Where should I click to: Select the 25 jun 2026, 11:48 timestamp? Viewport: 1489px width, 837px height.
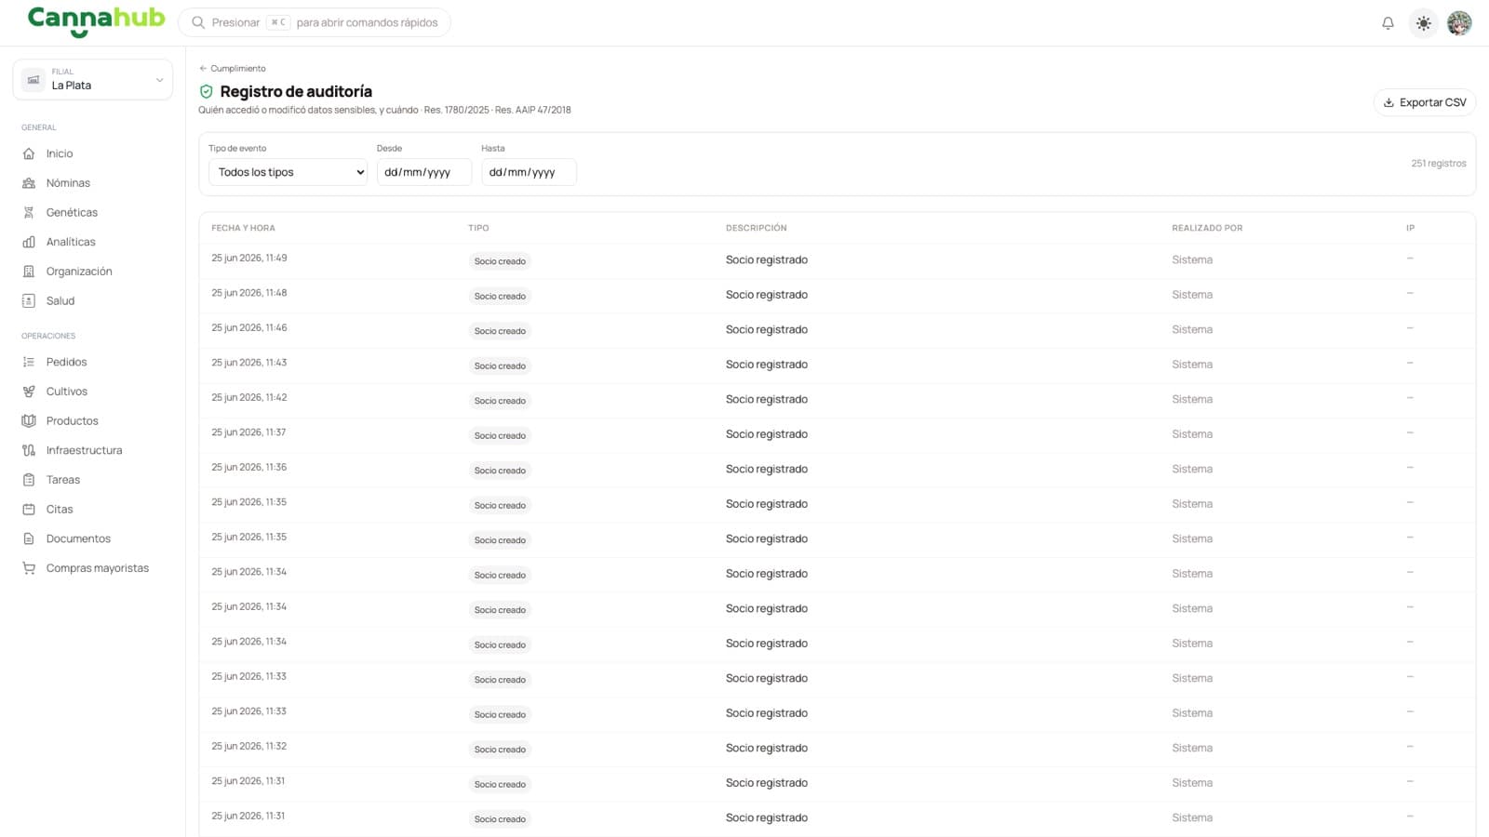(x=249, y=293)
